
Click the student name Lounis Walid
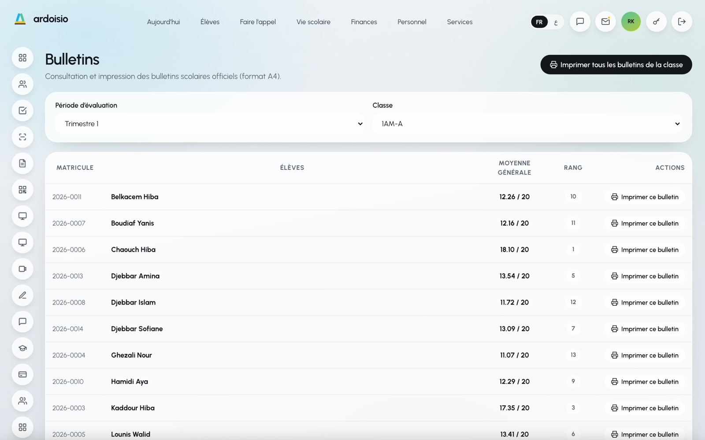[131, 434]
